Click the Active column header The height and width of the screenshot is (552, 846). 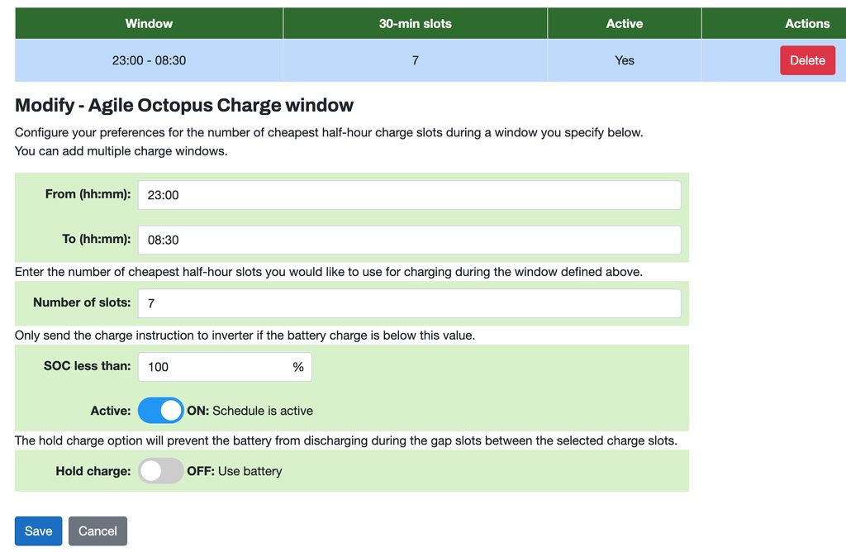pos(624,24)
